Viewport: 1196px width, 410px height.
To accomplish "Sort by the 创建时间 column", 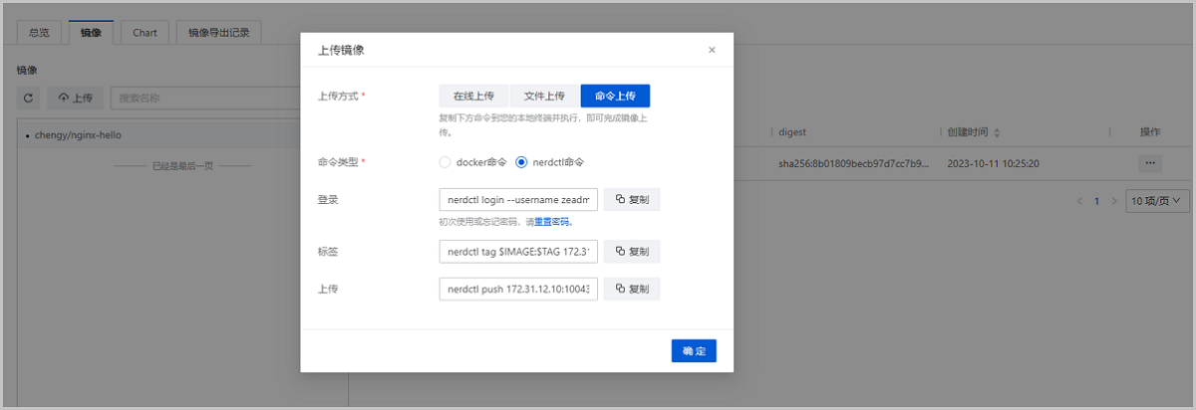I will pos(975,132).
